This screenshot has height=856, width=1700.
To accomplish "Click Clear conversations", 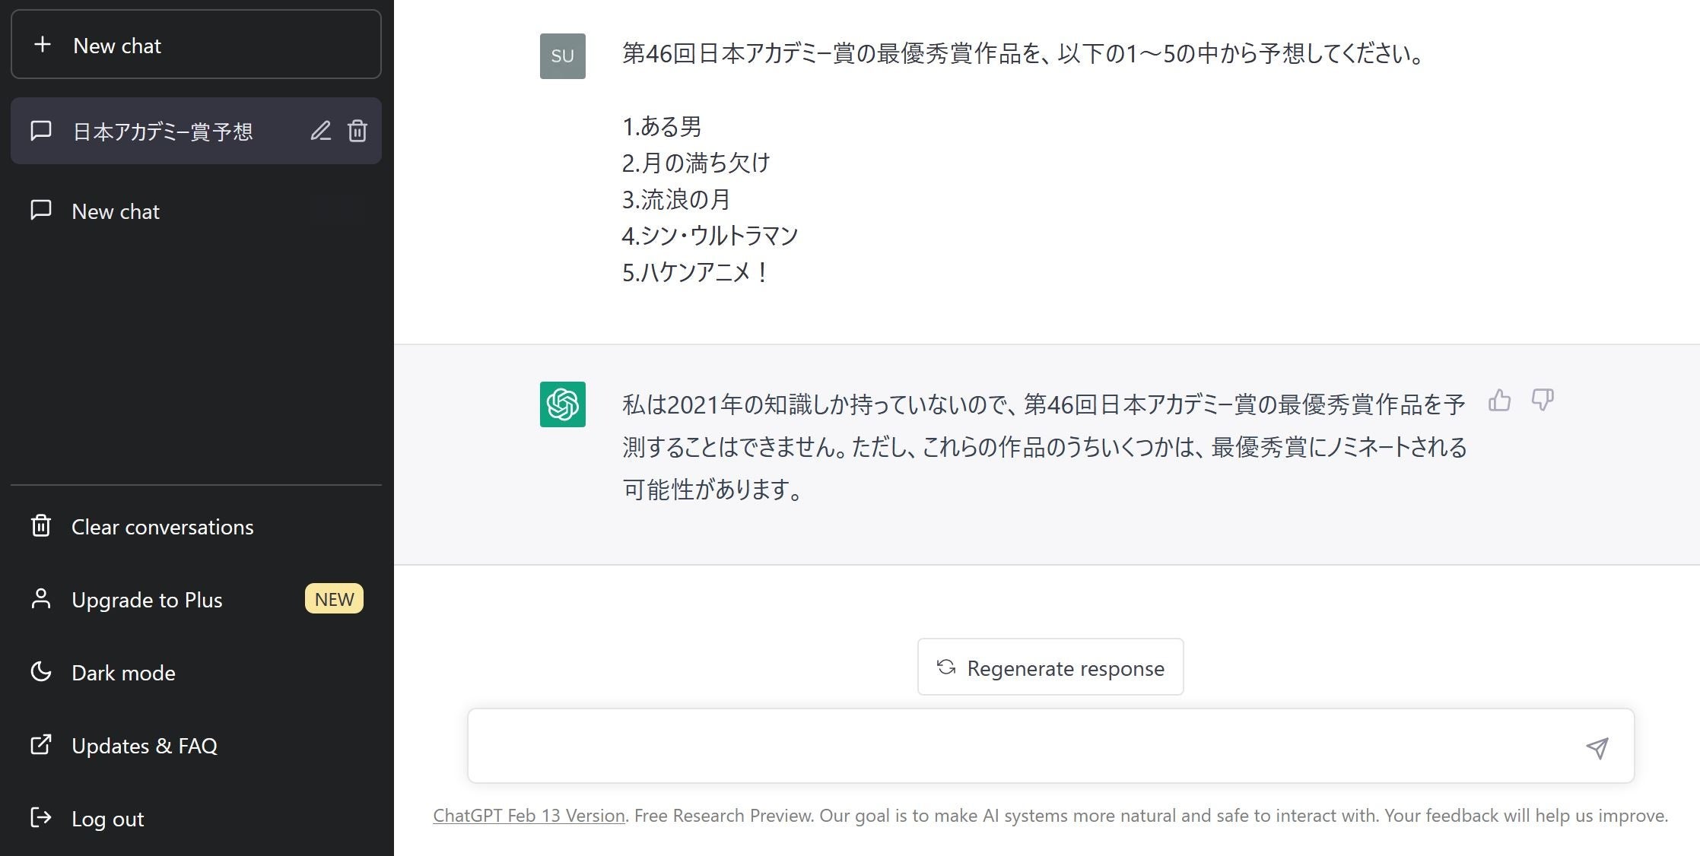I will pyautogui.click(x=162, y=527).
